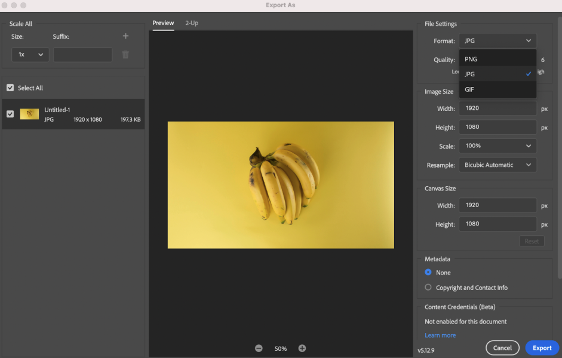Screen dimensions: 562x358
Task: Open Resample Bicubic Automatic dropdown
Action: (x=497, y=165)
